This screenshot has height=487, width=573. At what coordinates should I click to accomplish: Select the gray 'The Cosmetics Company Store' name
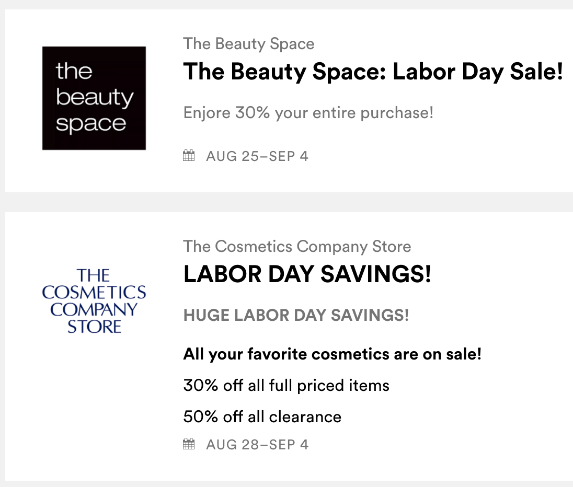coord(297,247)
